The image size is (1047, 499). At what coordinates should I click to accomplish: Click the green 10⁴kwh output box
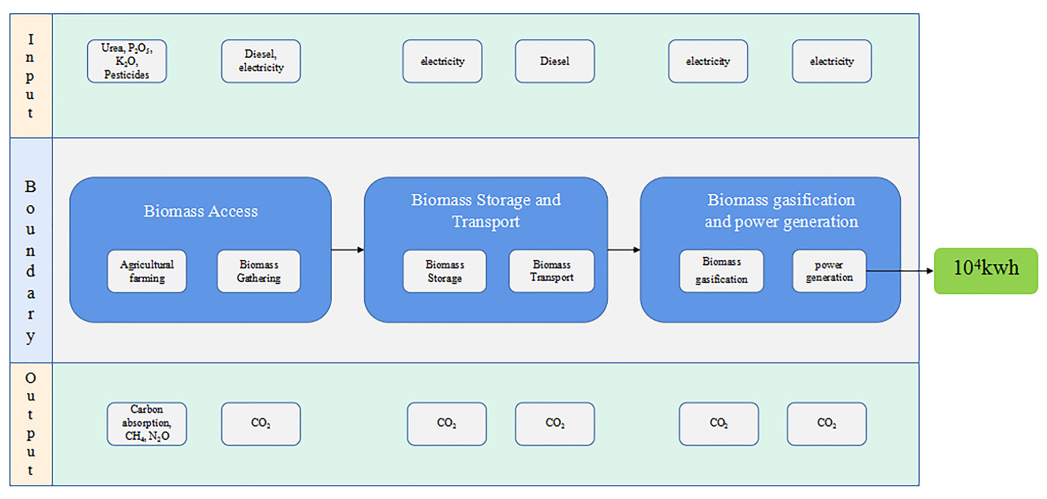click(986, 271)
